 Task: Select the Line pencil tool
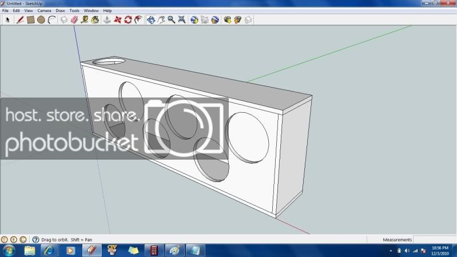pos(20,20)
